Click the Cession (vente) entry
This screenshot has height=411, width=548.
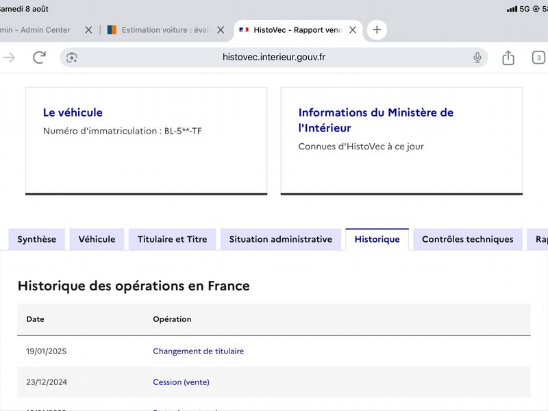[181, 382]
